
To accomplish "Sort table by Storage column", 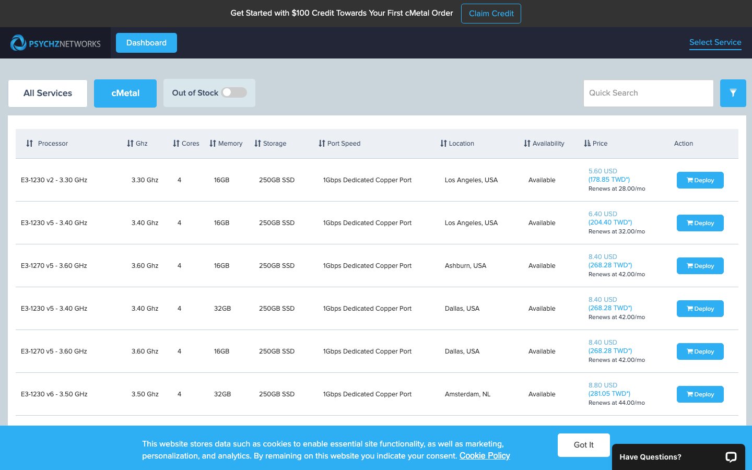I will (271, 144).
